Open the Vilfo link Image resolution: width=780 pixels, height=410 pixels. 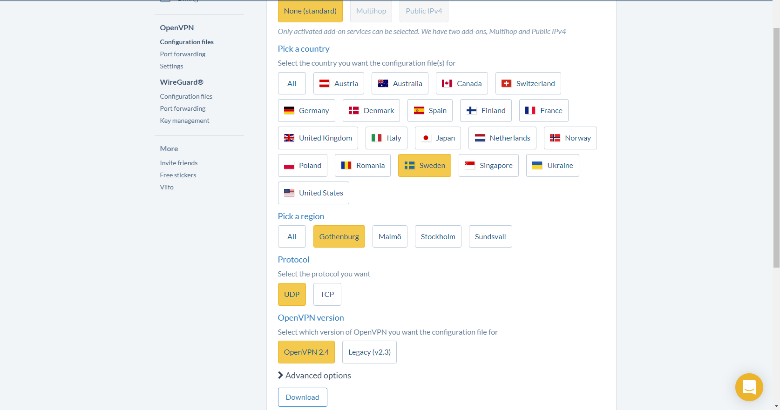click(167, 187)
